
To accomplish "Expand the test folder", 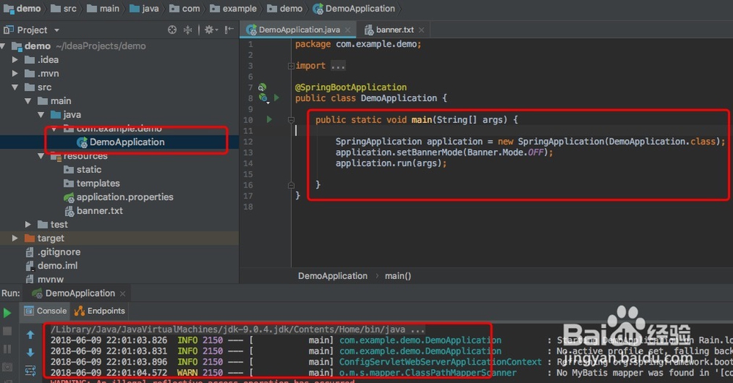I will 28,225.
